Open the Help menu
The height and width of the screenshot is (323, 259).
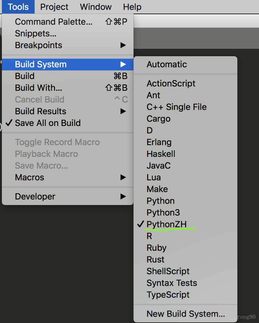[132, 7]
